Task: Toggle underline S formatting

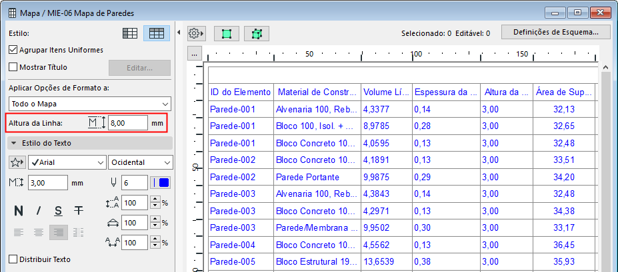Action: pyautogui.click(x=58, y=211)
